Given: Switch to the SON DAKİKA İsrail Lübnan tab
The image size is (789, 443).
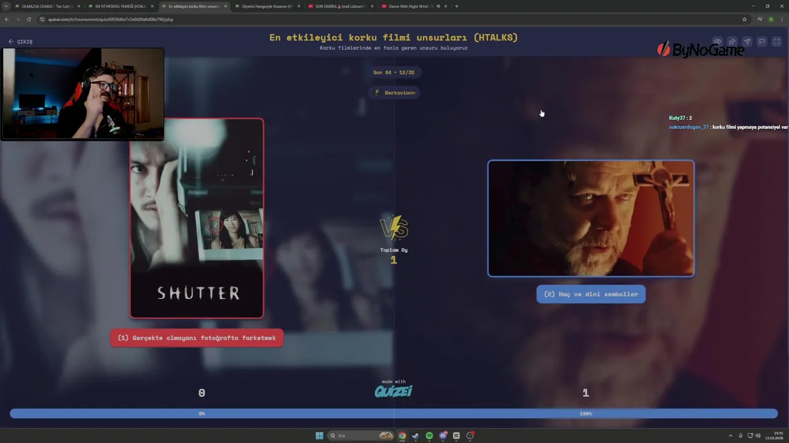Looking at the screenshot, I should [340, 6].
